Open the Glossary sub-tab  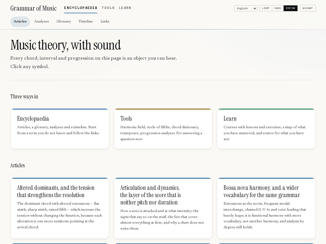(64, 22)
